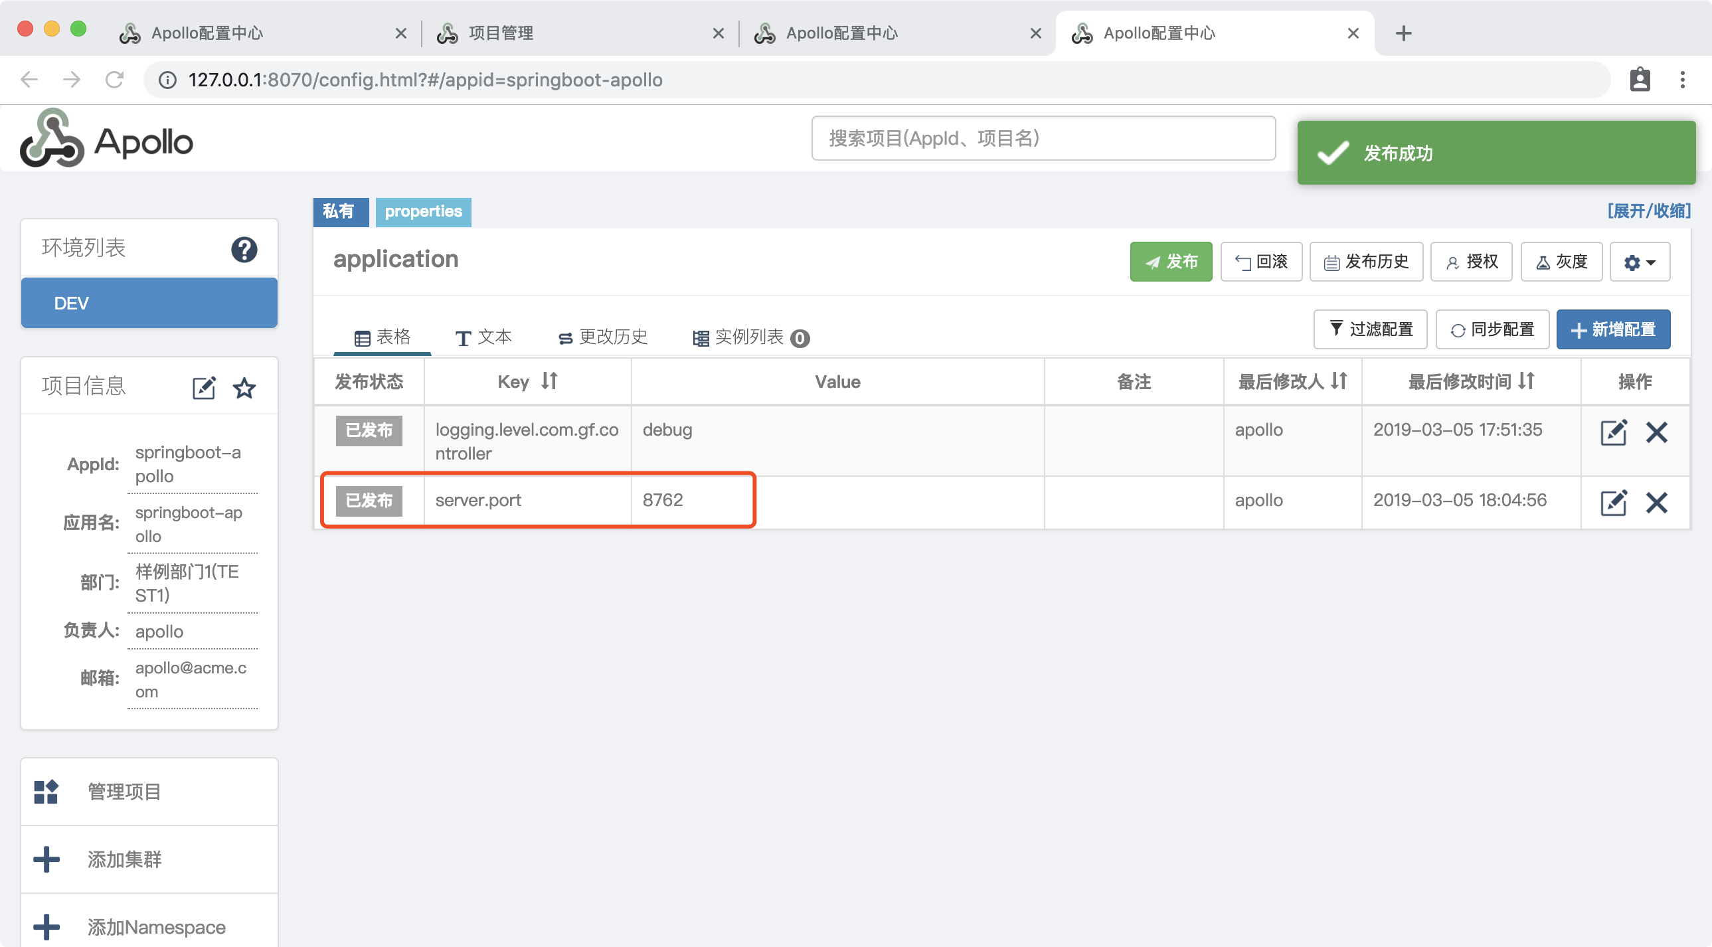Dismiss the green 发布成功 notification
The width and height of the screenshot is (1712, 947).
[1496, 153]
